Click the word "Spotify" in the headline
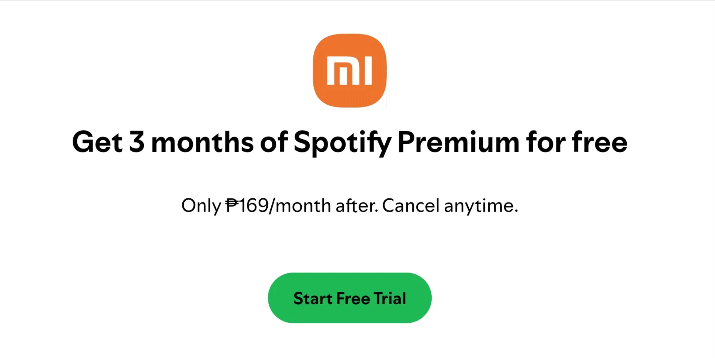Image resolution: width=715 pixels, height=358 pixels. pyautogui.click(x=343, y=143)
